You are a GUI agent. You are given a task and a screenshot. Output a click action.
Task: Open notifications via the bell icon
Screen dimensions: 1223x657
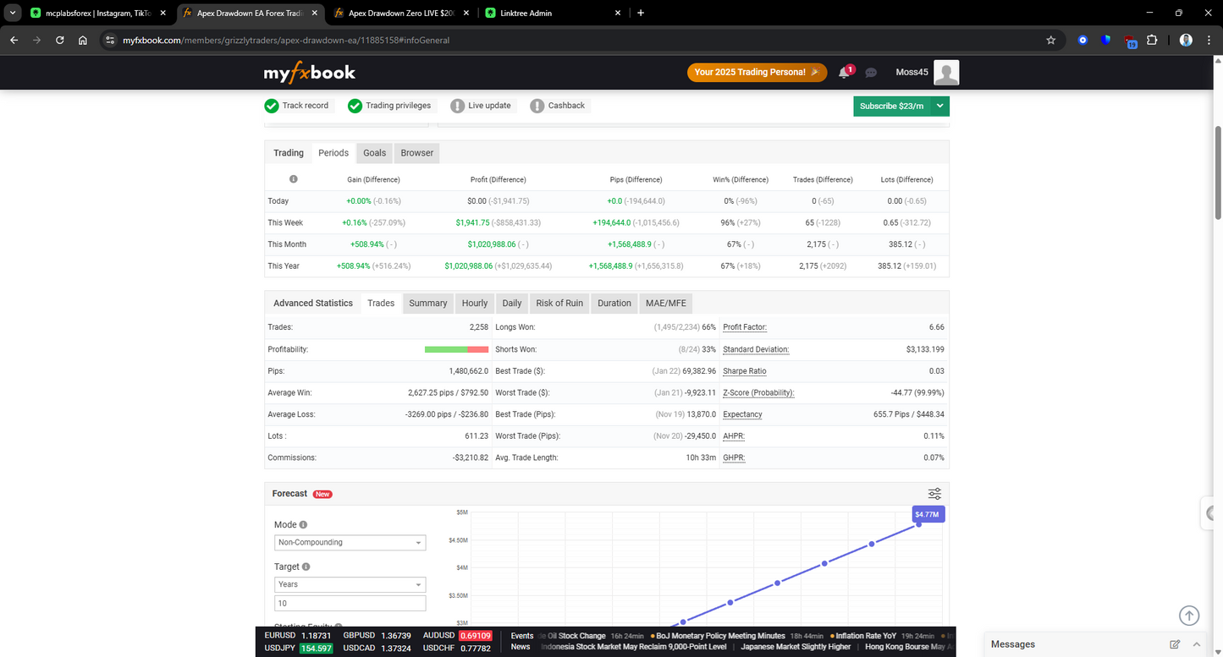click(843, 73)
